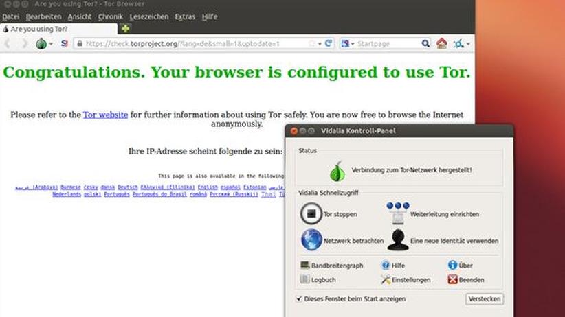Click the 'Eine neue Identität verwenden' person icon
565x317 pixels.
[x=398, y=240]
